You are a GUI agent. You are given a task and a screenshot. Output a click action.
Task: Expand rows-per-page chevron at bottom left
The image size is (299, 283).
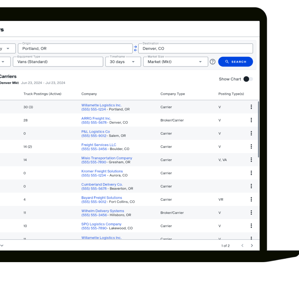(x=2, y=245)
